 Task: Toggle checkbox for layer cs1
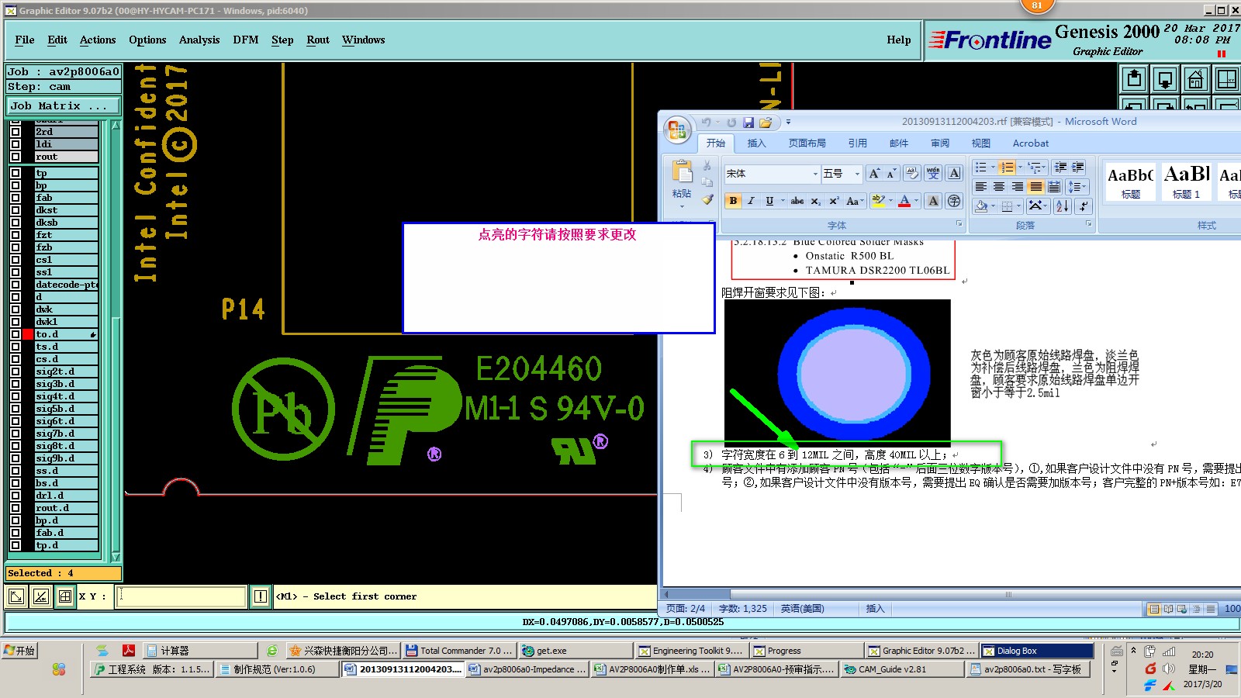(16, 260)
